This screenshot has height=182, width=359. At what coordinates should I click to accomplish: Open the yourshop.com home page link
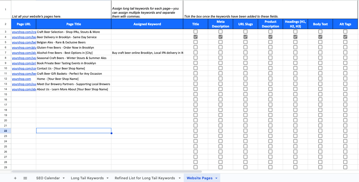click(x=21, y=79)
